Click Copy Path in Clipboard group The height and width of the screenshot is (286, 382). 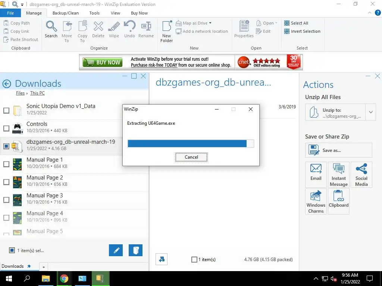coord(17,23)
